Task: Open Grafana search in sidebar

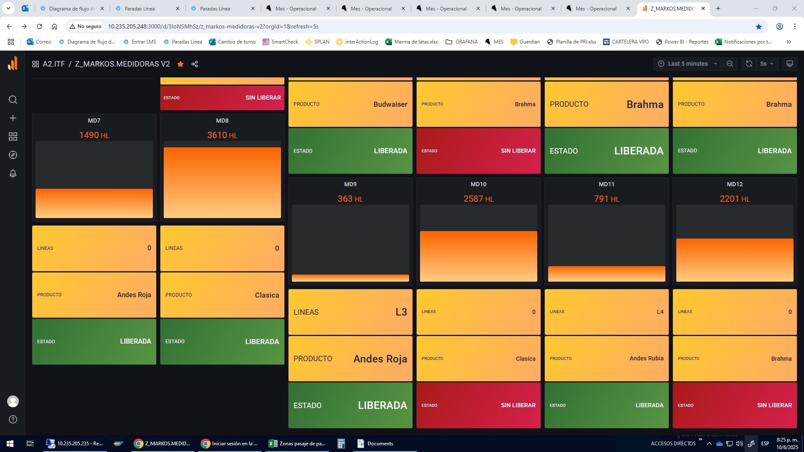Action: point(13,100)
